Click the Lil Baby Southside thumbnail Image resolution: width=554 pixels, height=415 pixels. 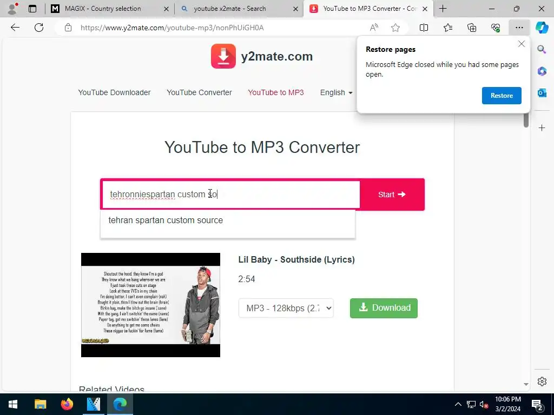click(x=150, y=305)
